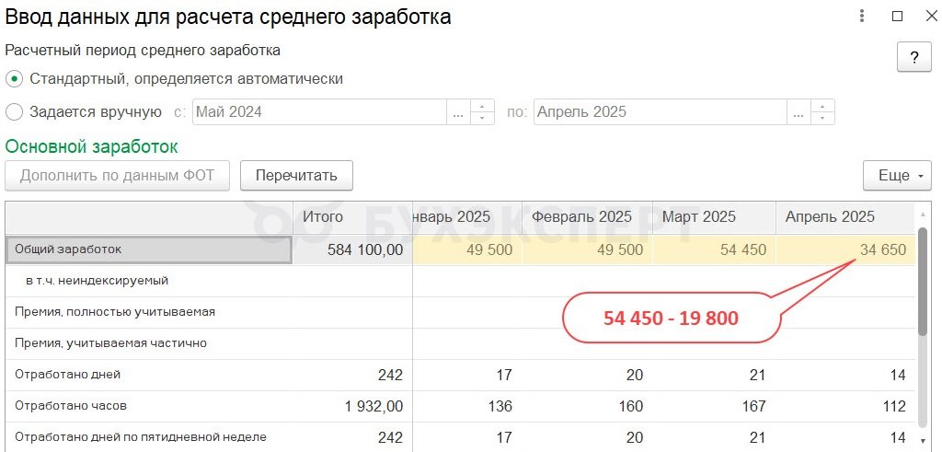
Task: Open the ellipsis picker beside Апрель 2025
Action: click(x=799, y=111)
